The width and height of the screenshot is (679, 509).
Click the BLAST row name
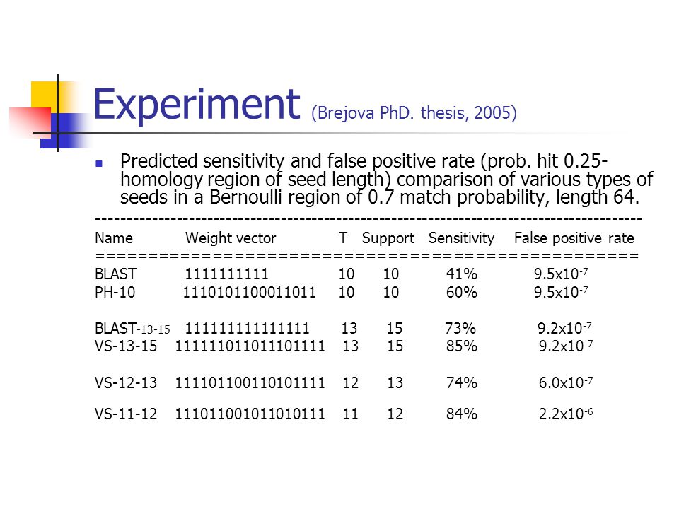pyautogui.click(x=115, y=274)
